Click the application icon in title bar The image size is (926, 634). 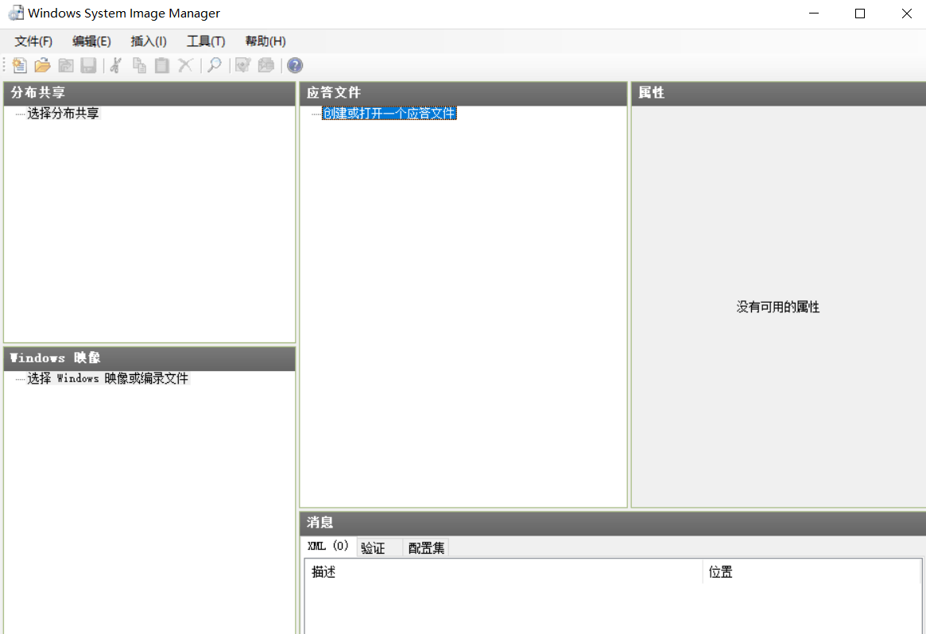pyautogui.click(x=16, y=13)
